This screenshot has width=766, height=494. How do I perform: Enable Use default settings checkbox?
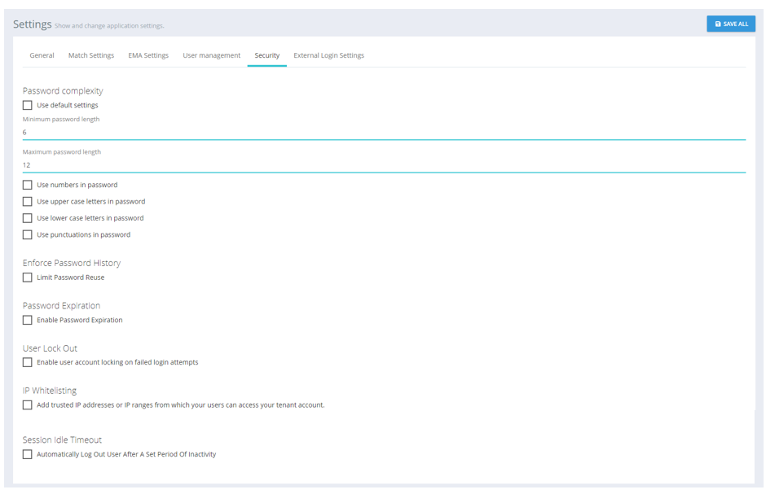point(28,105)
